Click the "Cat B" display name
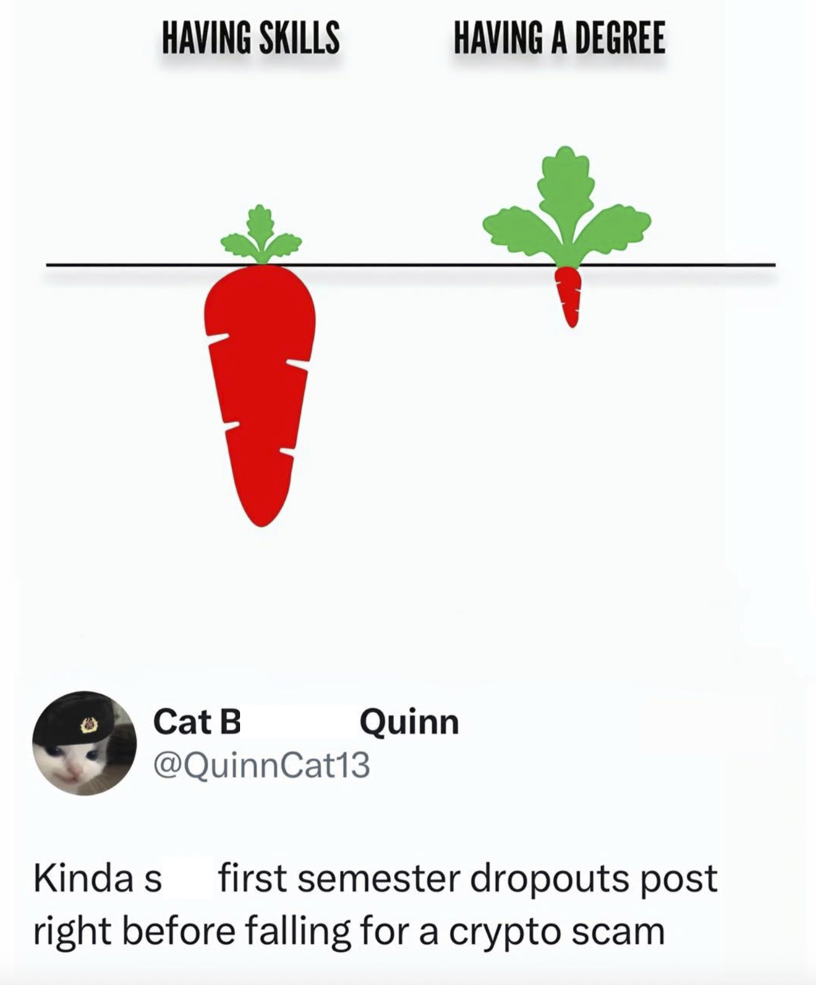The width and height of the screenshot is (816, 985). pos(197,722)
